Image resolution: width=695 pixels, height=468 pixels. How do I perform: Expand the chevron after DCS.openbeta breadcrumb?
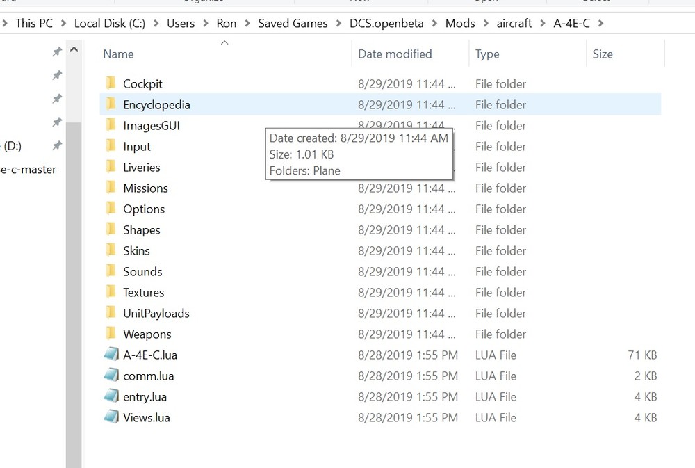(x=434, y=24)
